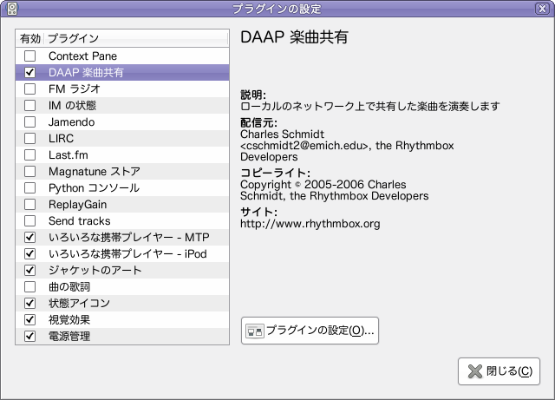Enable the Jamendo plugin checkbox
Image resolution: width=555 pixels, height=400 pixels.
coord(29,121)
